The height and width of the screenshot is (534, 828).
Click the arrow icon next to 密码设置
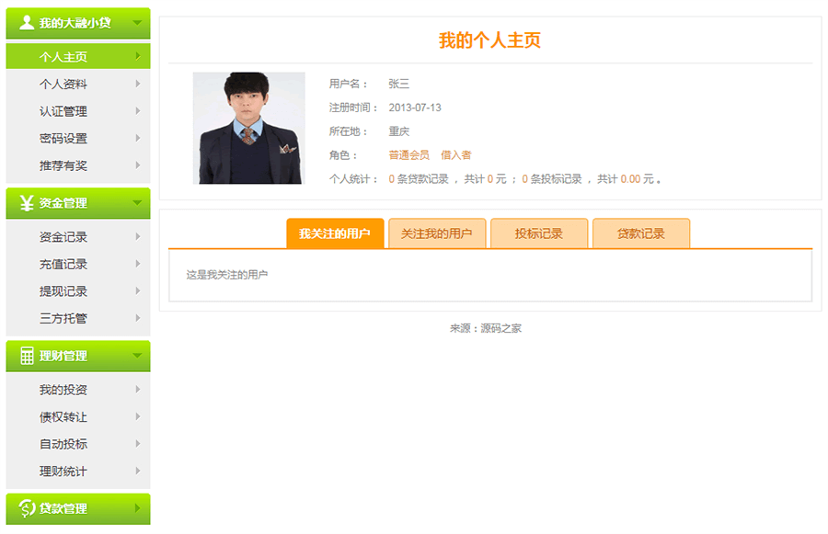click(x=140, y=139)
